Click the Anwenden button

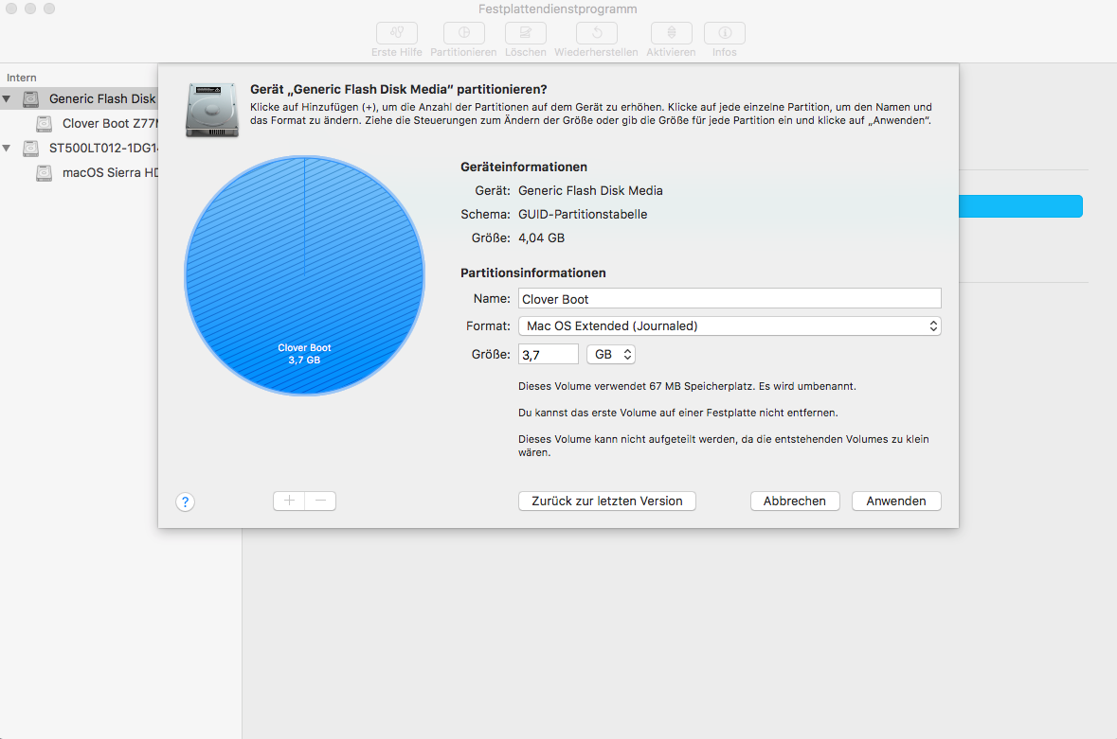pyautogui.click(x=896, y=501)
